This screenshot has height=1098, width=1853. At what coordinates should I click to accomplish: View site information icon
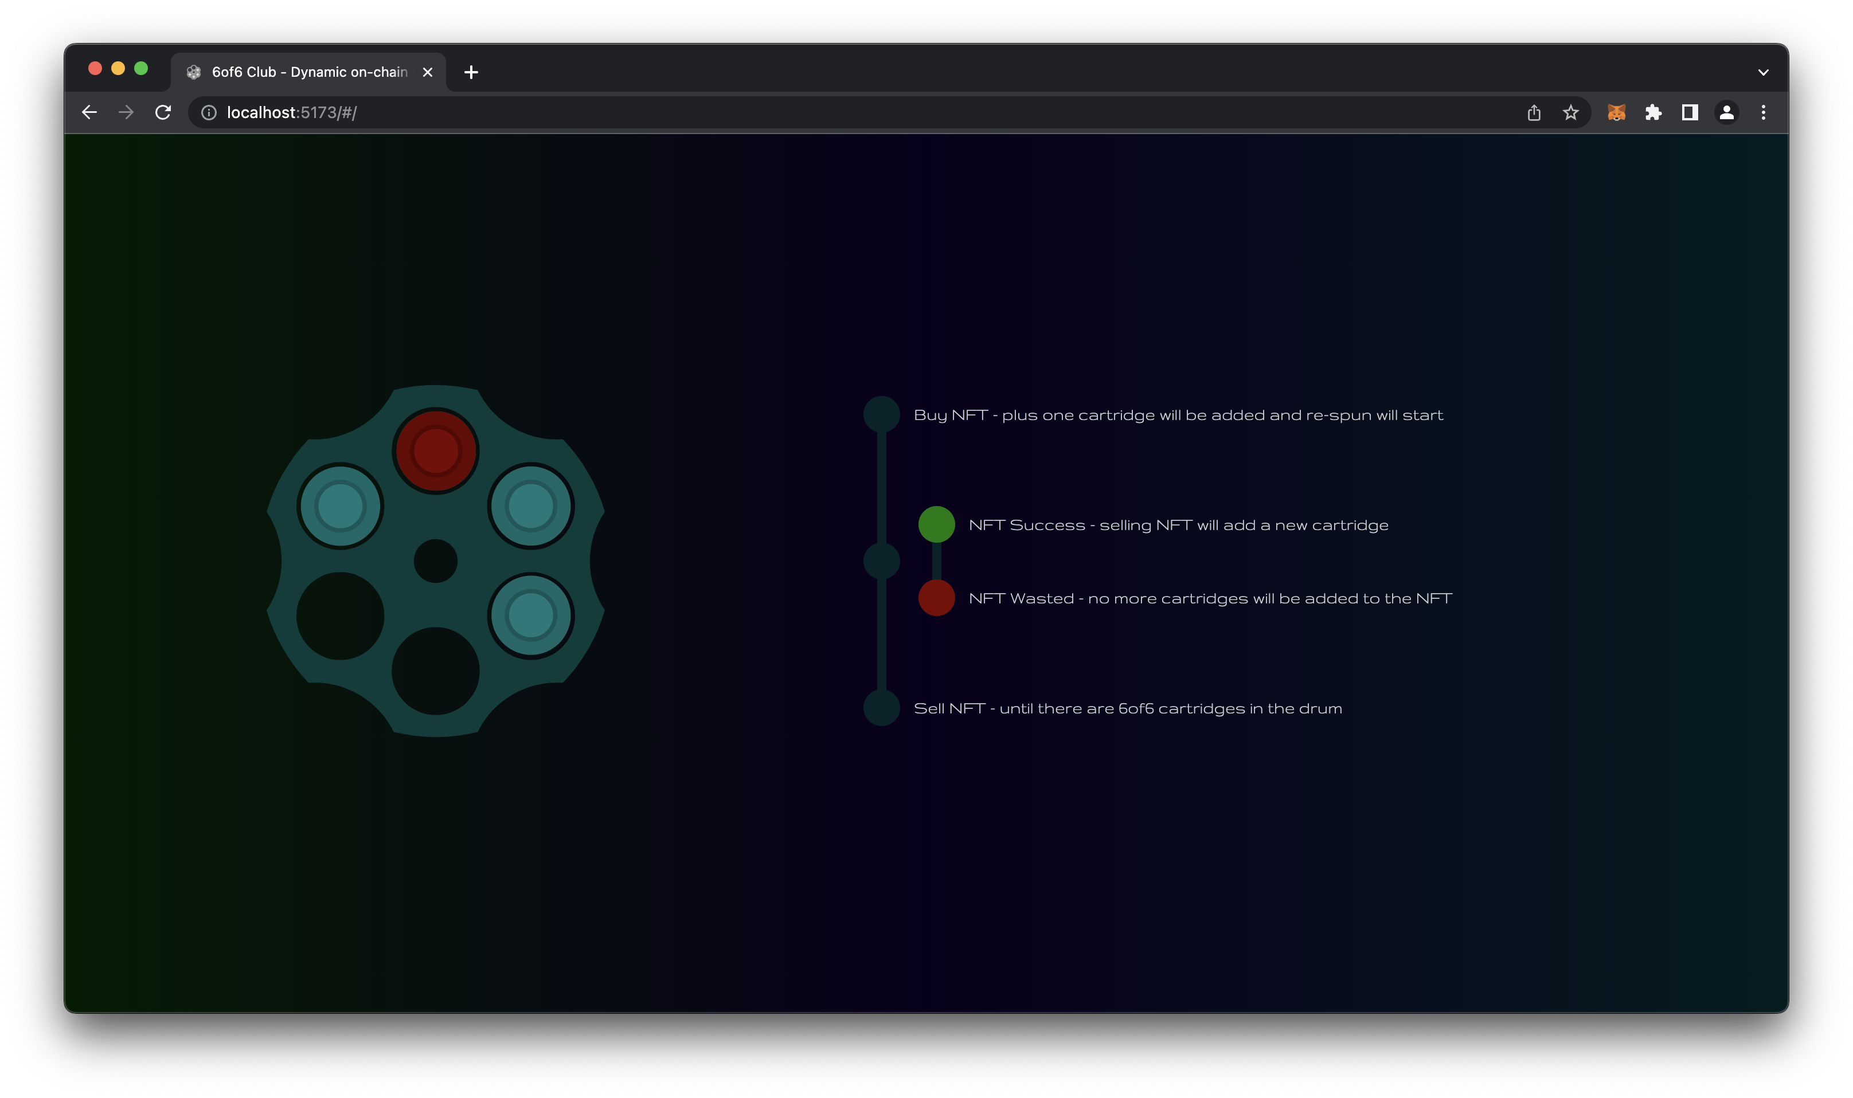[209, 112]
